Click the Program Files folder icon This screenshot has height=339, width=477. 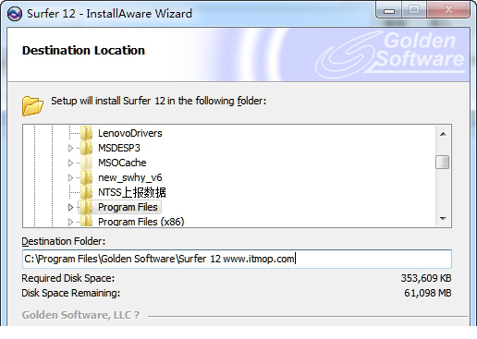click(x=86, y=207)
